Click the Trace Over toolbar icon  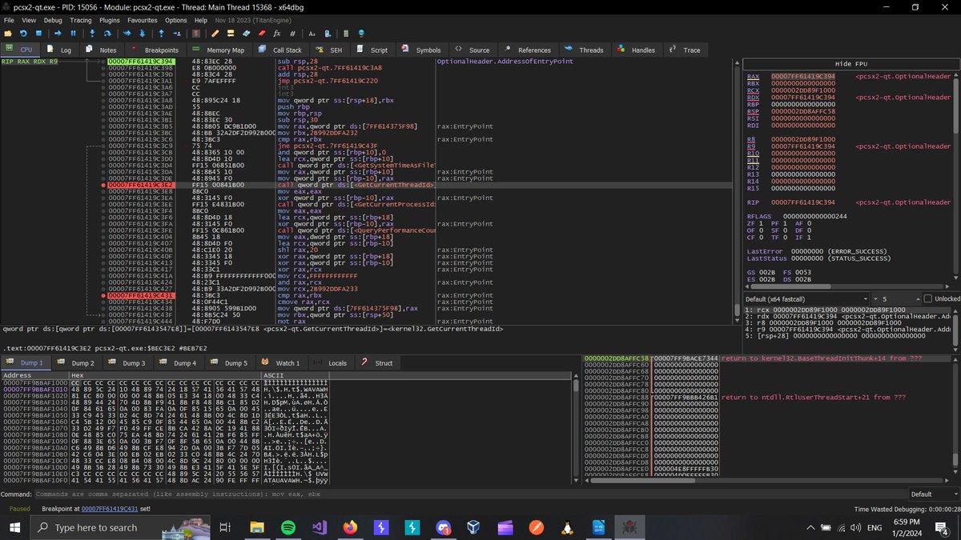click(142, 34)
